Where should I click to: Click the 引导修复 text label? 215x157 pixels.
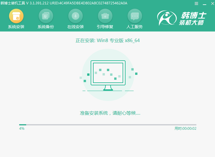[x=105, y=27]
